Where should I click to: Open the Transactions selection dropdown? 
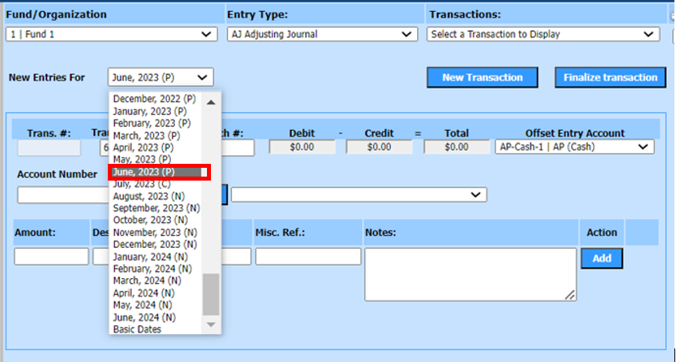pos(543,34)
